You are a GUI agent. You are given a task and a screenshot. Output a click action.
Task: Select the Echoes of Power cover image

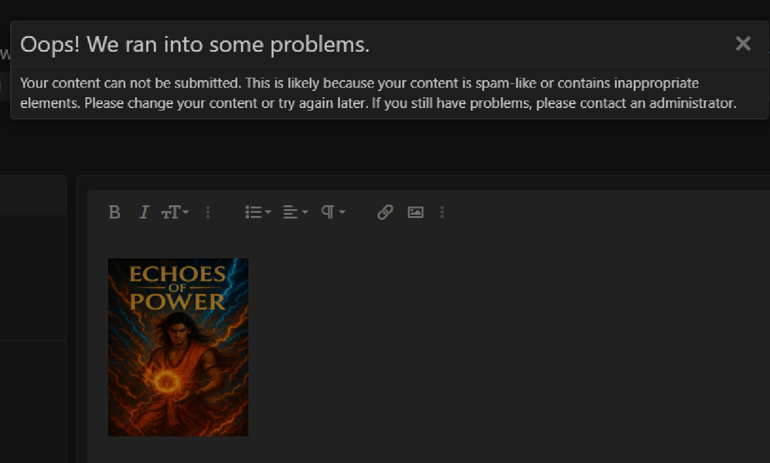[178, 347]
